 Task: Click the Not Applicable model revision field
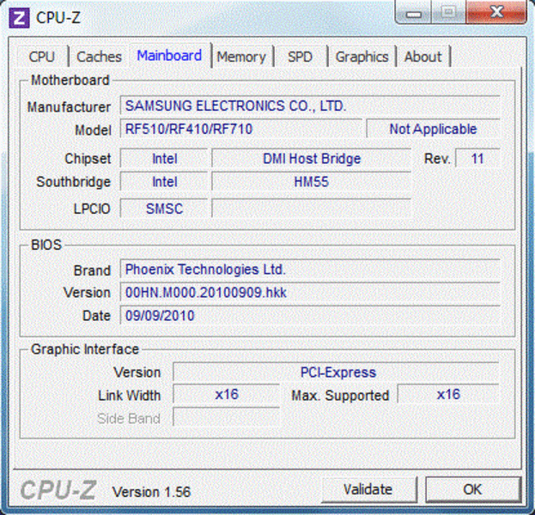[x=434, y=129]
